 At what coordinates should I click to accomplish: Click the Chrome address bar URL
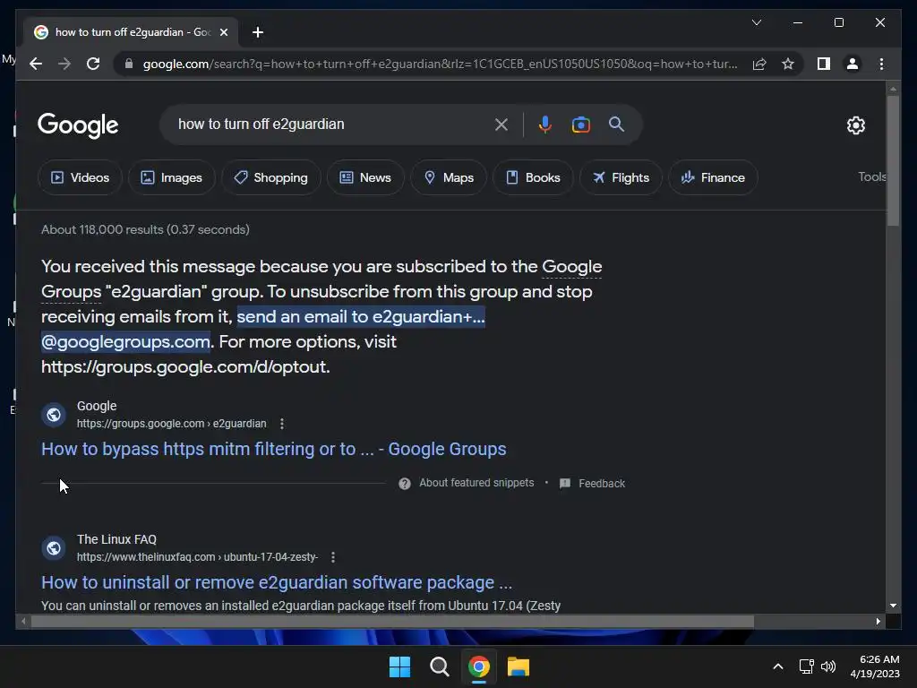[x=440, y=64]
